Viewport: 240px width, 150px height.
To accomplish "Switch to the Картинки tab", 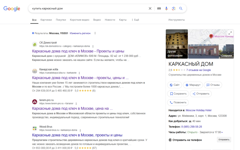I will [x=46, y=20].
